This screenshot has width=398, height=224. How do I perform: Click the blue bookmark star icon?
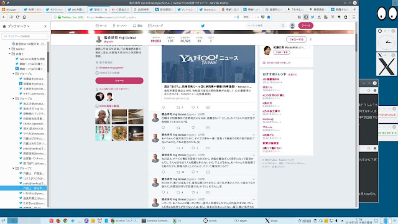[269, 17]
